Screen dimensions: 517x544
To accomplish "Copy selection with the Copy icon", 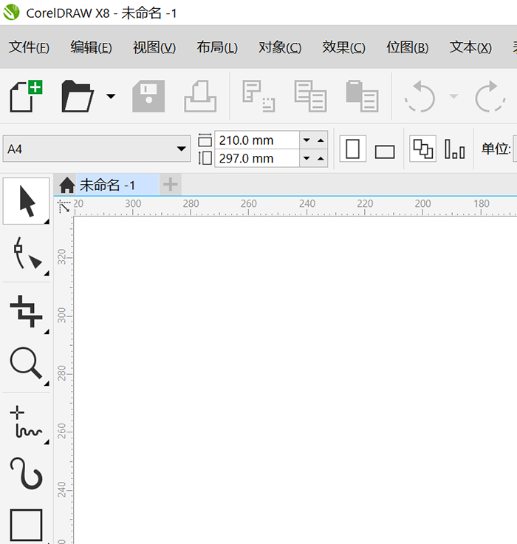I will coord(310,96).
